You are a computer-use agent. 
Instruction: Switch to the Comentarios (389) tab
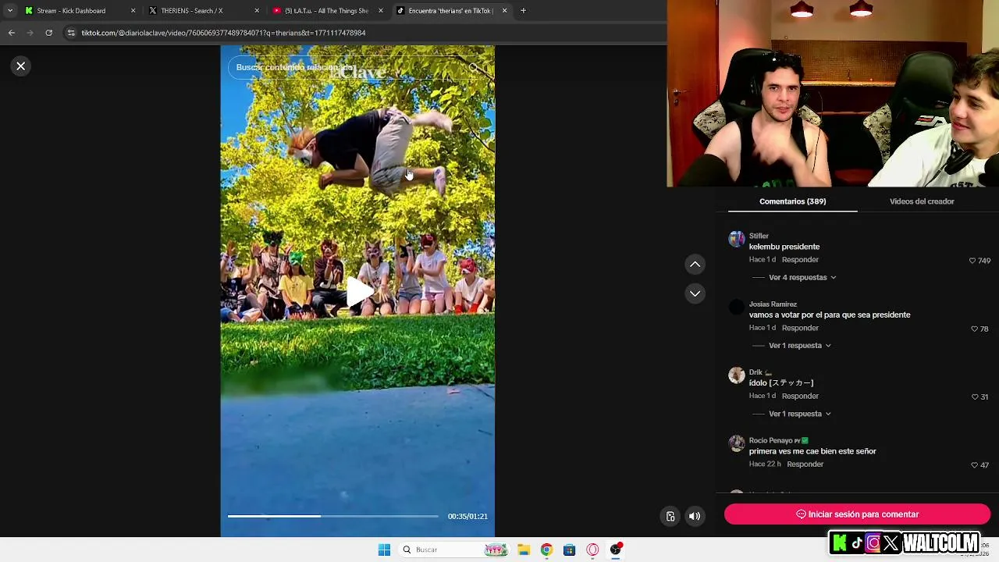coord(792,201)
